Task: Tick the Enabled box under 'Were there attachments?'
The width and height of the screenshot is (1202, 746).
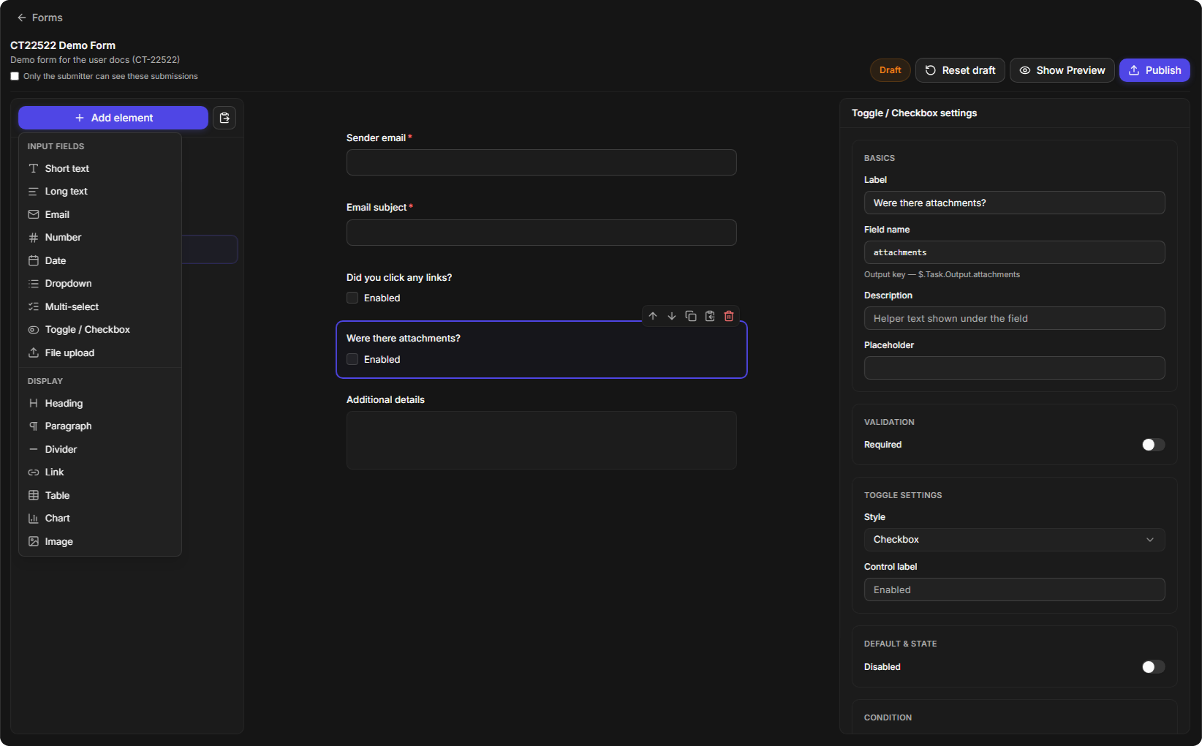Action: click(352, 359)
